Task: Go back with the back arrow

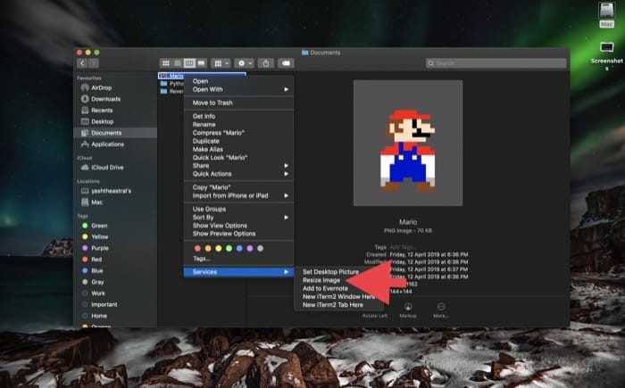Action: point(82,63)
